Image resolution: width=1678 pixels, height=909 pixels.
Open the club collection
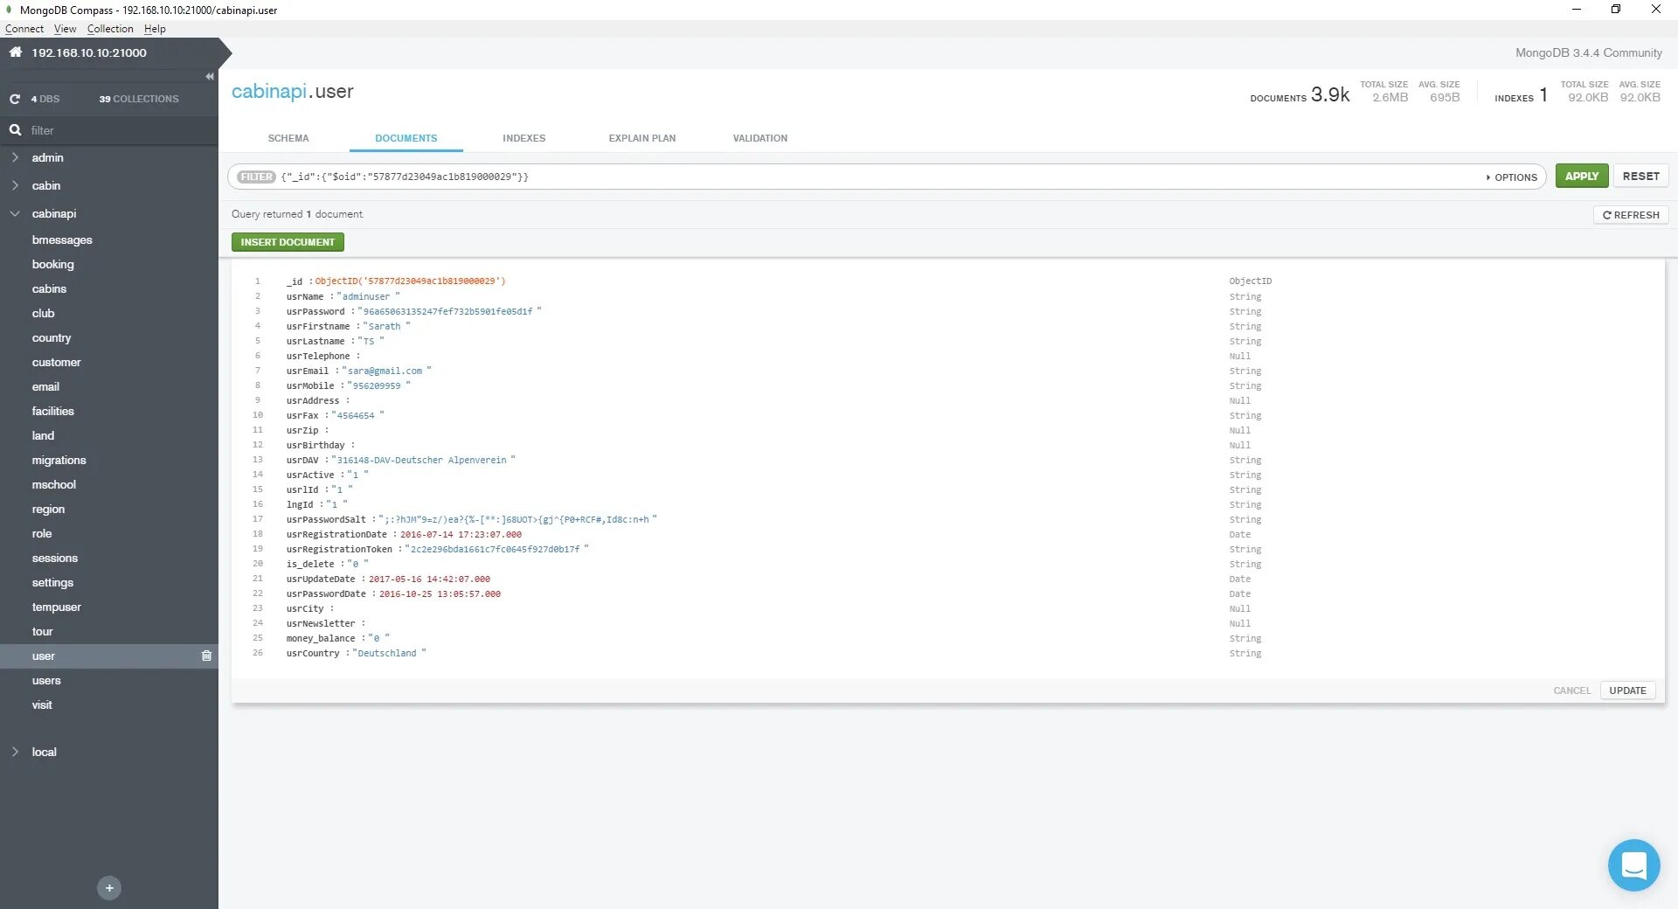pyautogui.click(x=43, y=313)
